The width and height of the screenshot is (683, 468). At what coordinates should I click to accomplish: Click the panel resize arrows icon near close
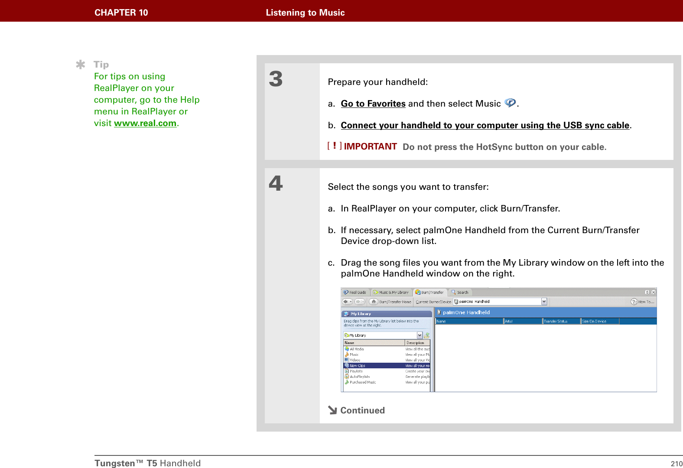click(x=647, y=292)
